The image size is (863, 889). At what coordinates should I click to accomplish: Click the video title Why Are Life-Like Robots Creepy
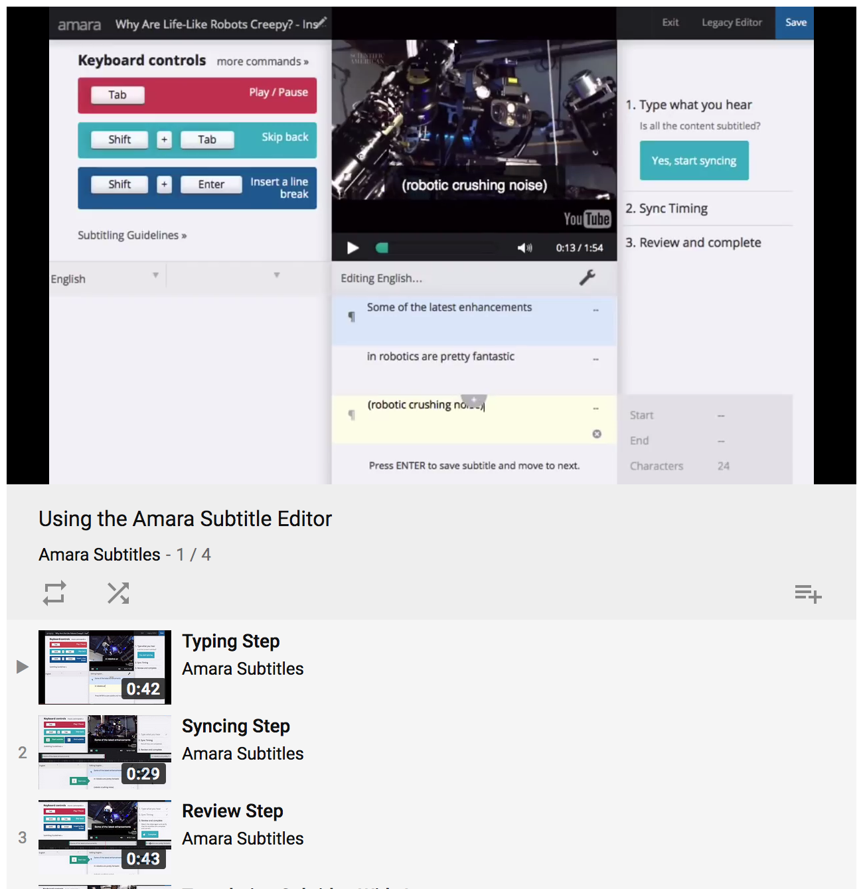click(x=216, y=25)
